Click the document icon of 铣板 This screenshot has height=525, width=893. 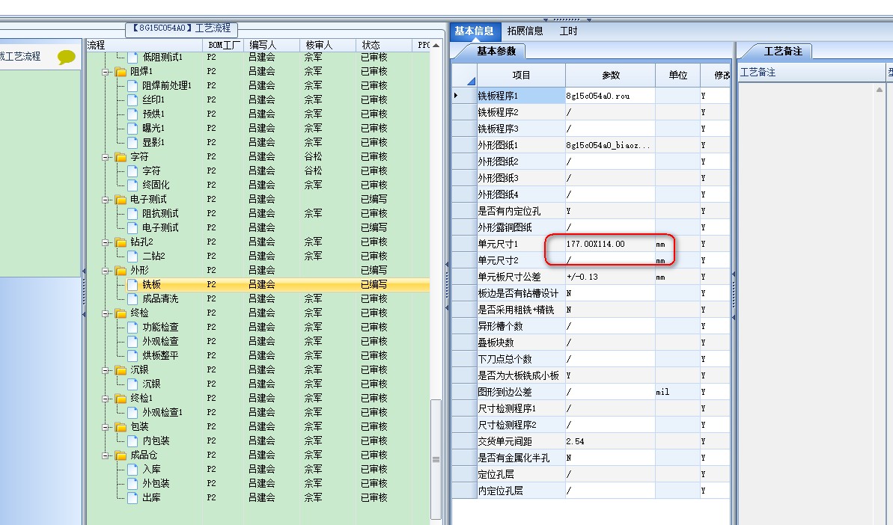coord(132,284)
